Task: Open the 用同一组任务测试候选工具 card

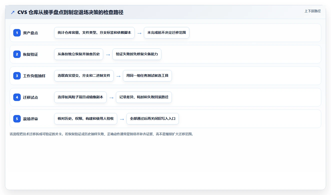Action: [x=147, y=76]
